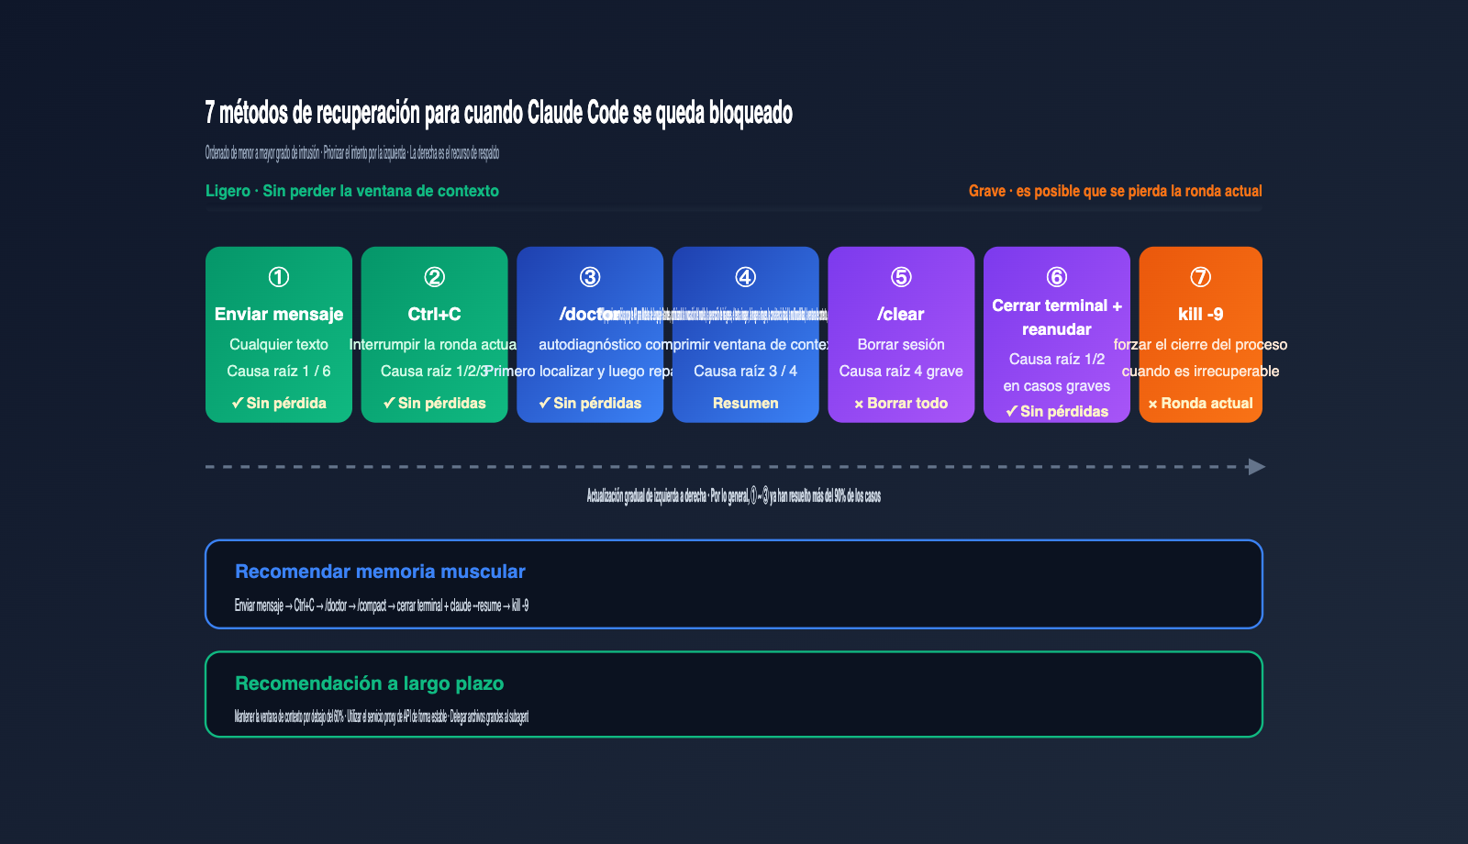Click "Causa raíz 3 / 4"
The height and width of the screenshot is (844, 1468).
pyautogui.click(x=746, y=371)
